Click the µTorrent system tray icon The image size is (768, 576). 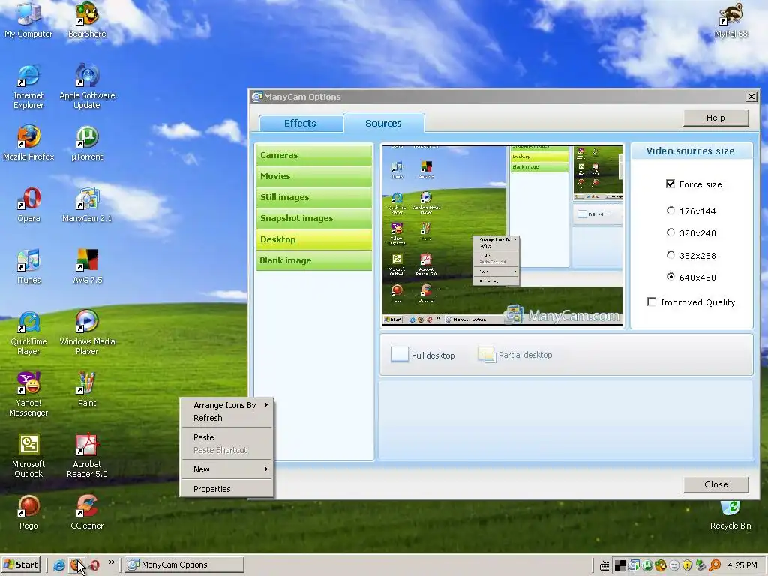point(647,565)
